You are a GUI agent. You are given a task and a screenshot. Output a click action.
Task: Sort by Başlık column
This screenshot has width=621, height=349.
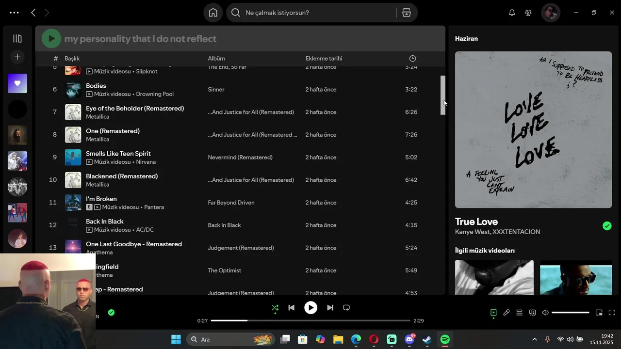point(72,59)
